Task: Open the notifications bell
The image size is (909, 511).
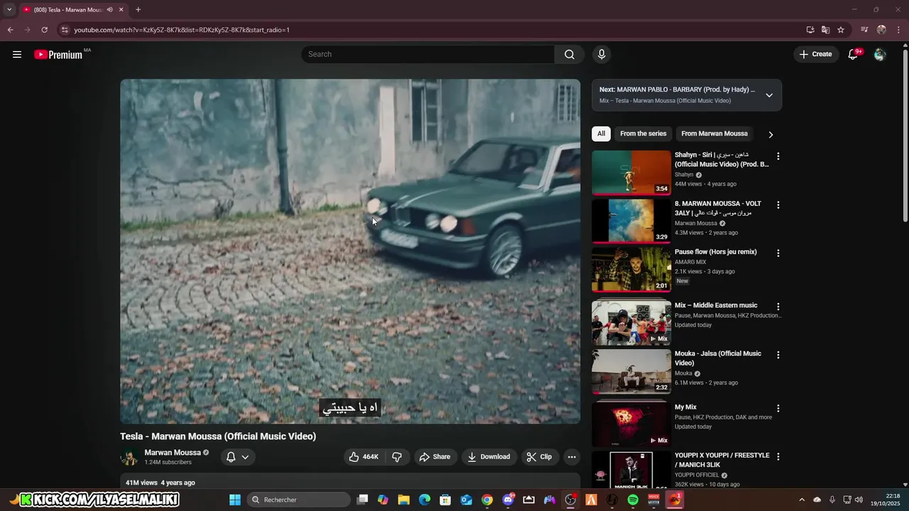Action: pyautogui.click(x=854, y=54)
